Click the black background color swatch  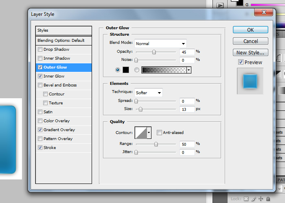tap(240, 3)
